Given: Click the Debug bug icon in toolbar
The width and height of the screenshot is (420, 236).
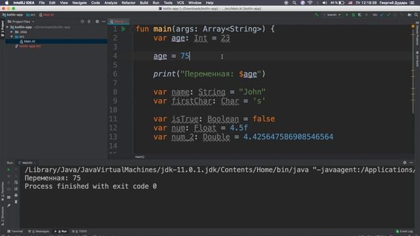Looking at the screenshot, I should coord(353,15).
